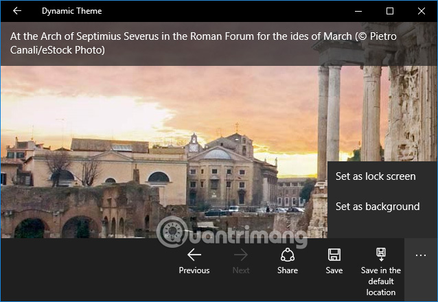Viewport: 438px width, 302px height.
Task: Choose Set as lock screen
Action: click(376, 176)
